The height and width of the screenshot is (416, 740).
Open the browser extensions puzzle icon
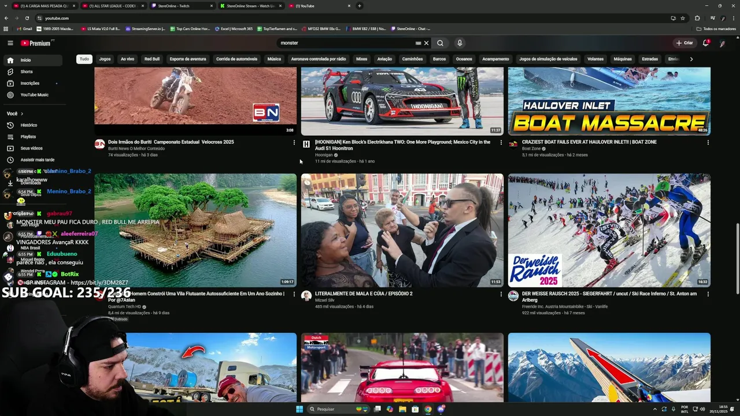coord(697,18)
